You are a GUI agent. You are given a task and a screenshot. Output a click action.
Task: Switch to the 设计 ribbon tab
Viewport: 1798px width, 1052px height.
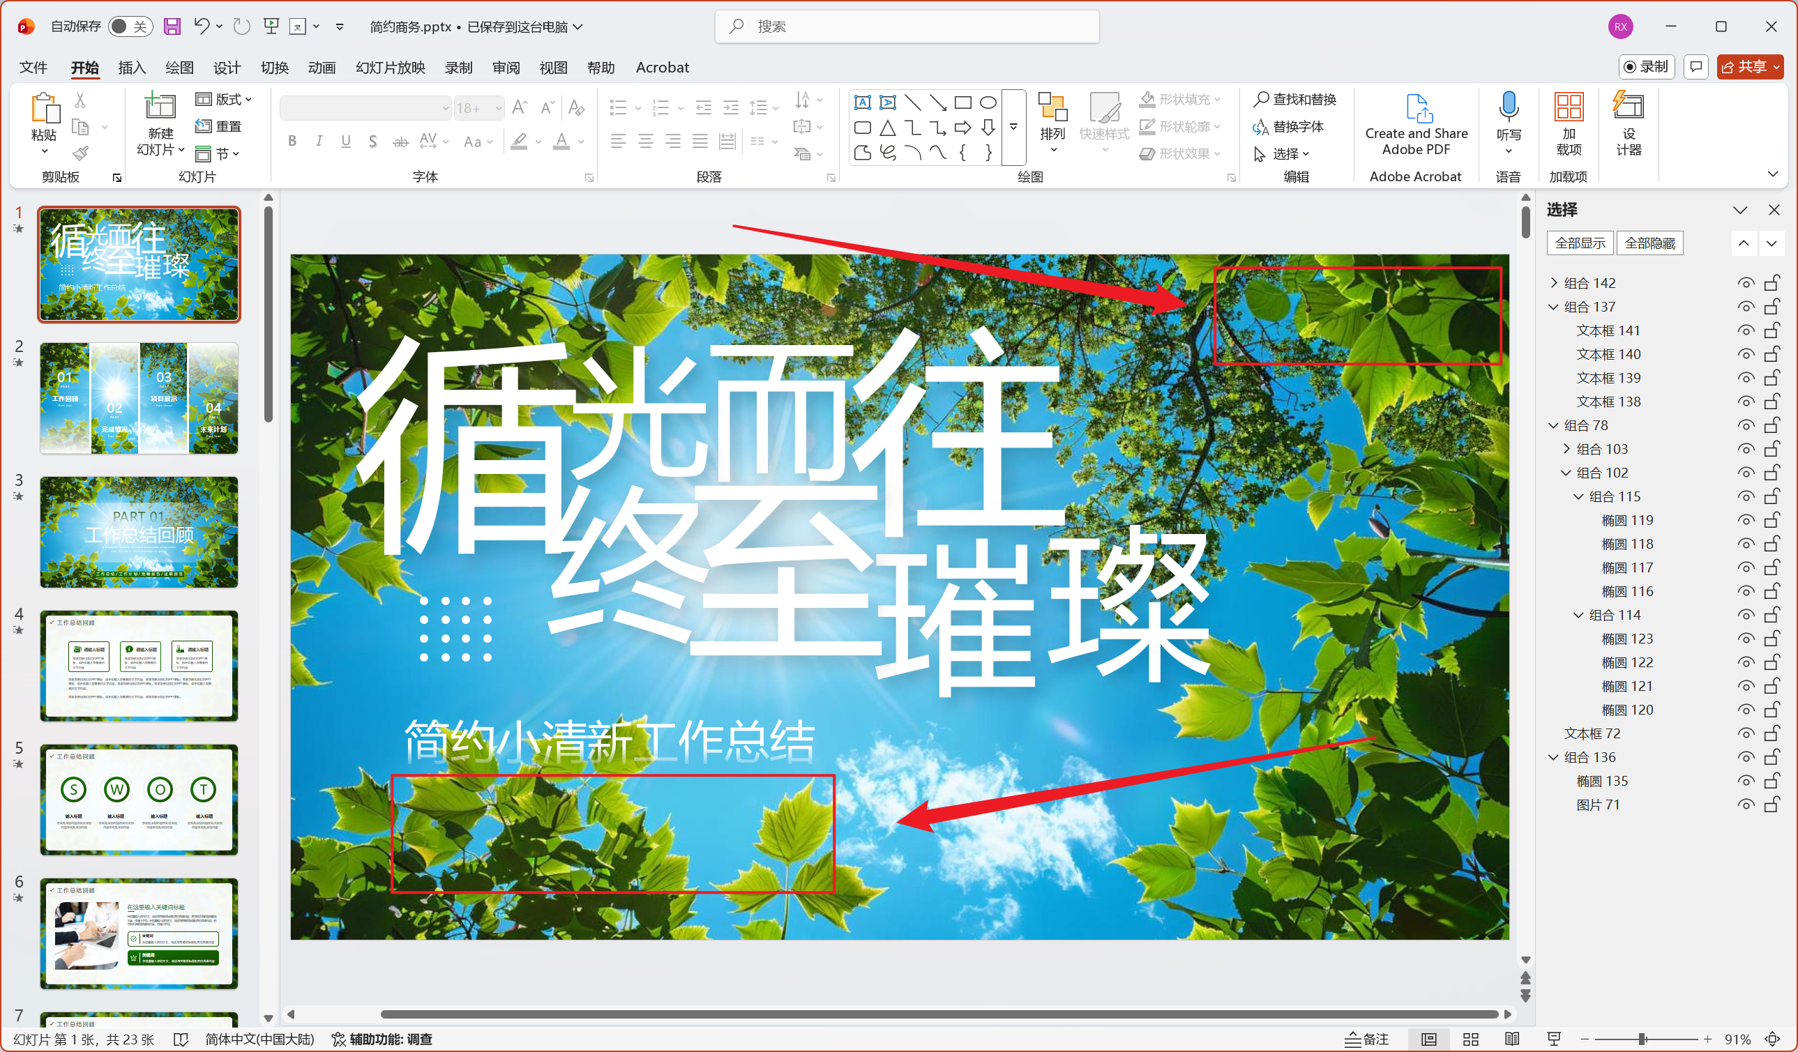tap(226, 67)
